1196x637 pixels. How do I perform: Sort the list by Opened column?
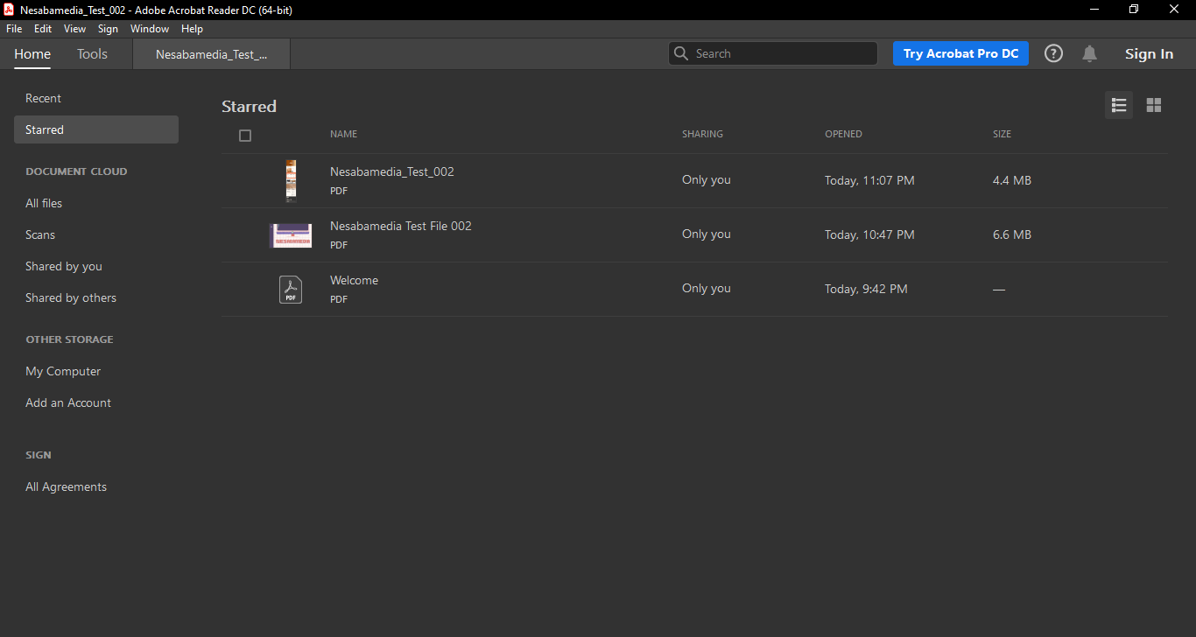coord(843,134)
